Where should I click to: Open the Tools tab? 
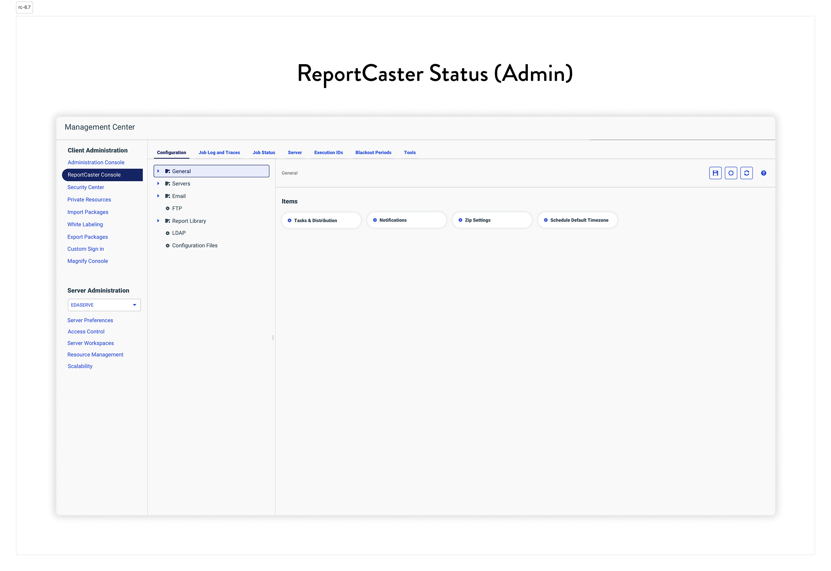point(410,153)
